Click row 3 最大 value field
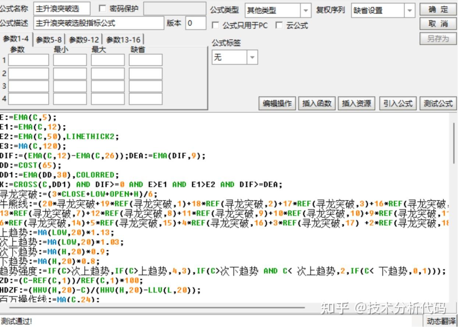Viewport: 458px width, 327px height. (108, 86)
